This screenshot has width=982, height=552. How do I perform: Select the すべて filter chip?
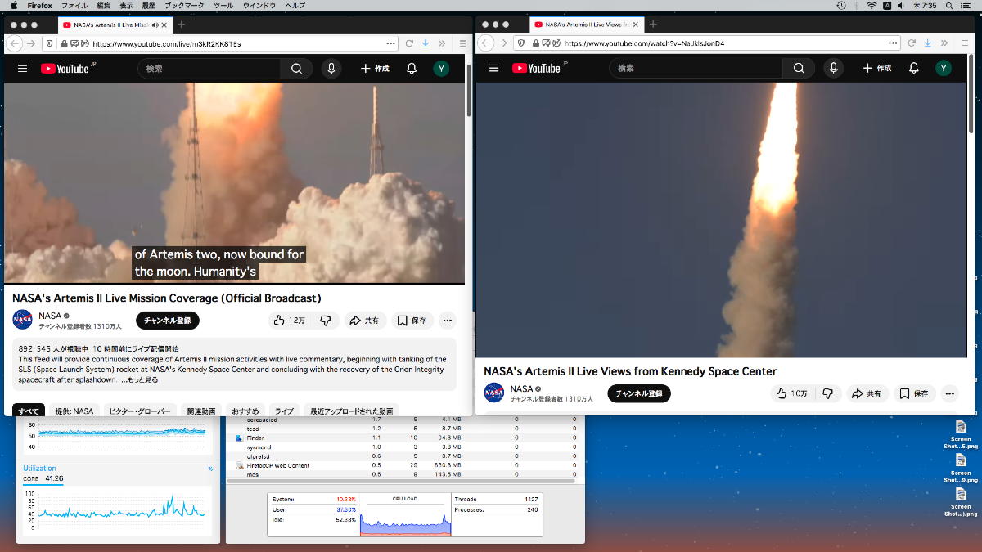[x=29, y=411]
